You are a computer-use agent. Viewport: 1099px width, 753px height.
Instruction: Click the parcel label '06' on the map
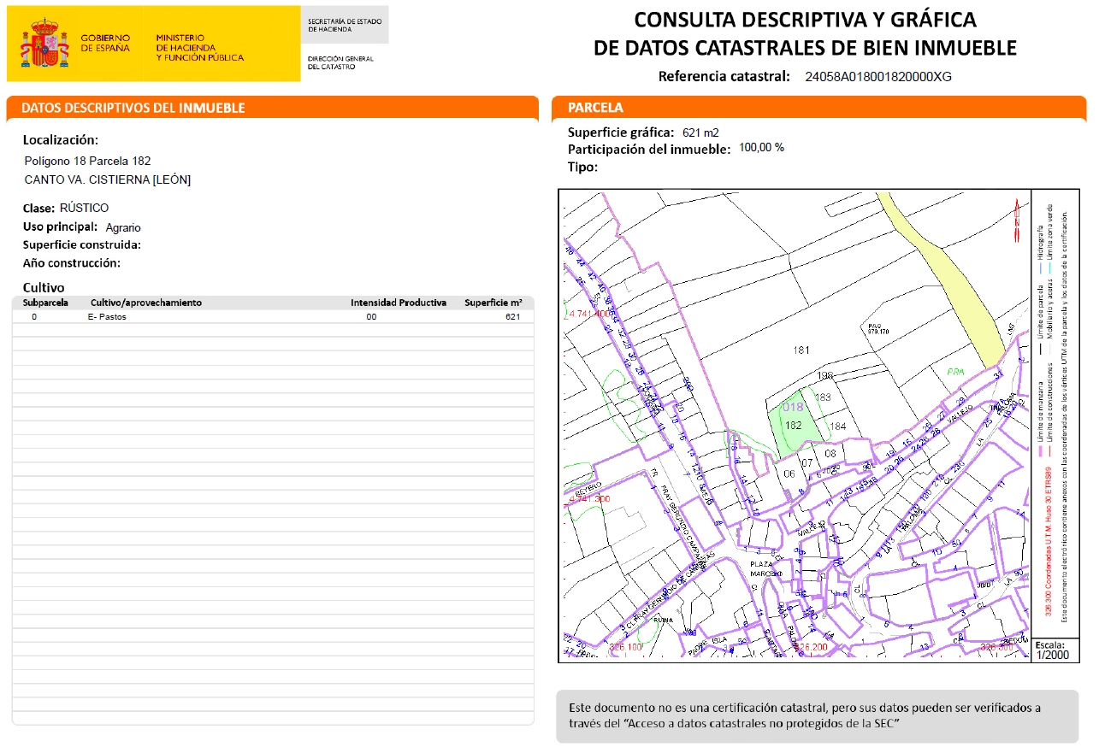[x=789, y=474]
